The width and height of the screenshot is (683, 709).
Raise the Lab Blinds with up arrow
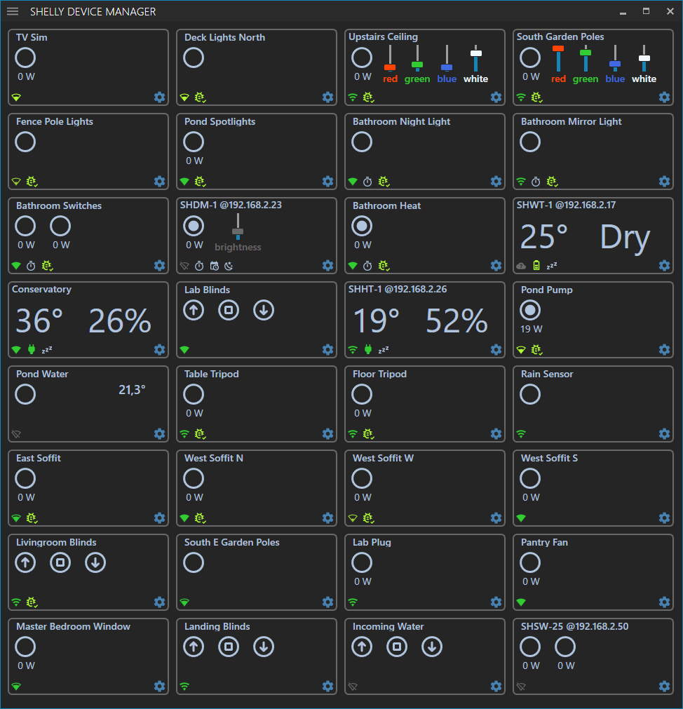click(x=194, y=310)
